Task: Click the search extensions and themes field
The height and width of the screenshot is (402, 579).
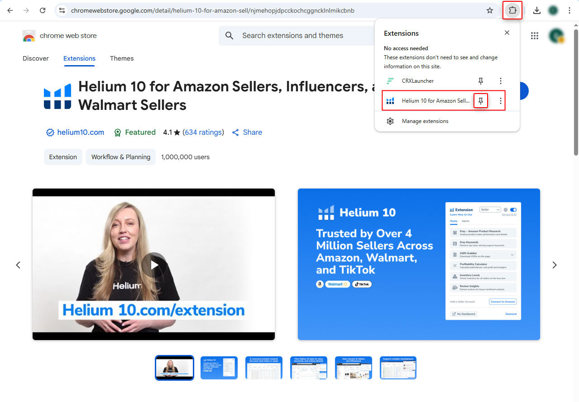Action: 297,36
